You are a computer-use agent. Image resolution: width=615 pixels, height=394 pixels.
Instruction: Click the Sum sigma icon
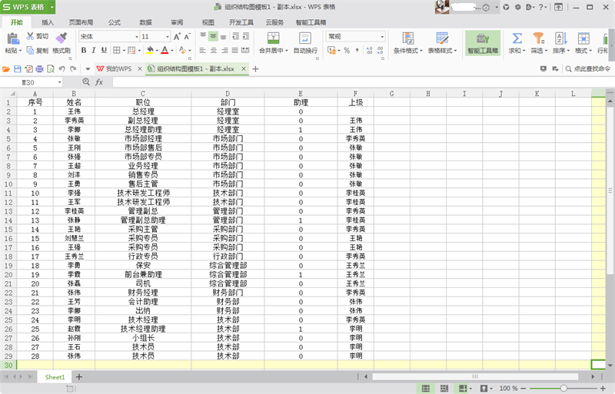[517, 38]
